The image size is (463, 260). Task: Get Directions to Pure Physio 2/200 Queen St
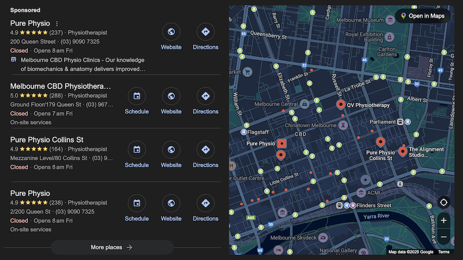206,208
